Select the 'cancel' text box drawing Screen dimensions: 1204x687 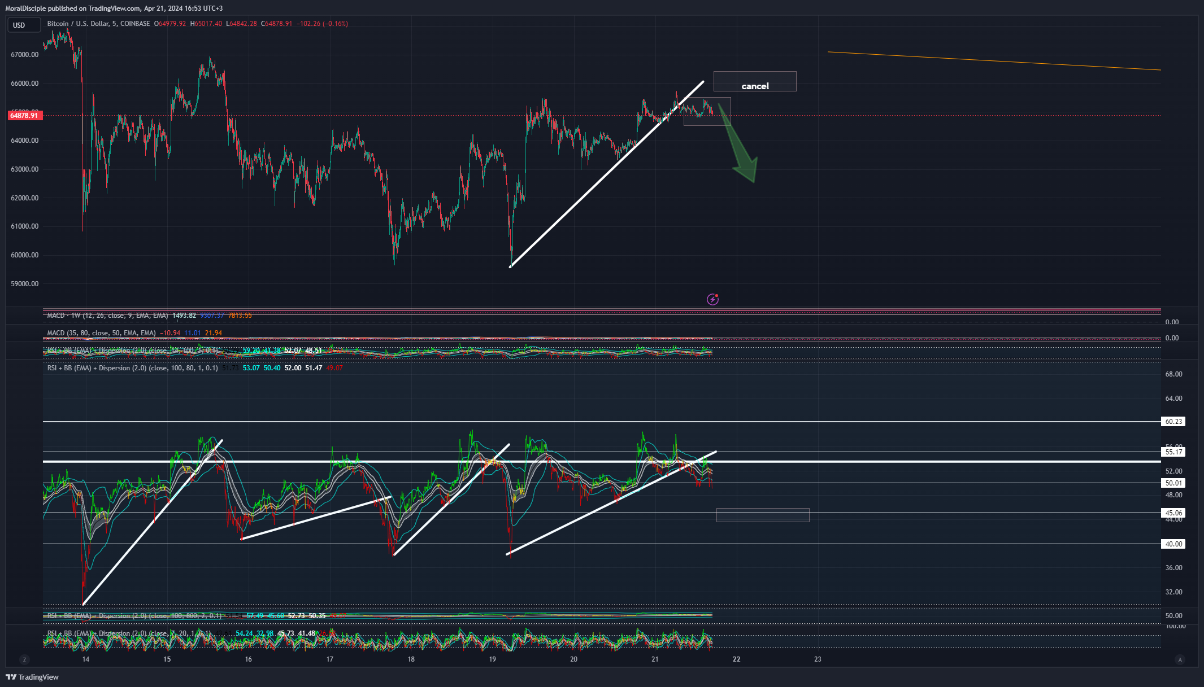pos(755,81)
